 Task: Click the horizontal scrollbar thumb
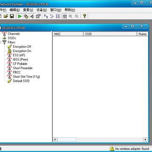pos(67,139)
